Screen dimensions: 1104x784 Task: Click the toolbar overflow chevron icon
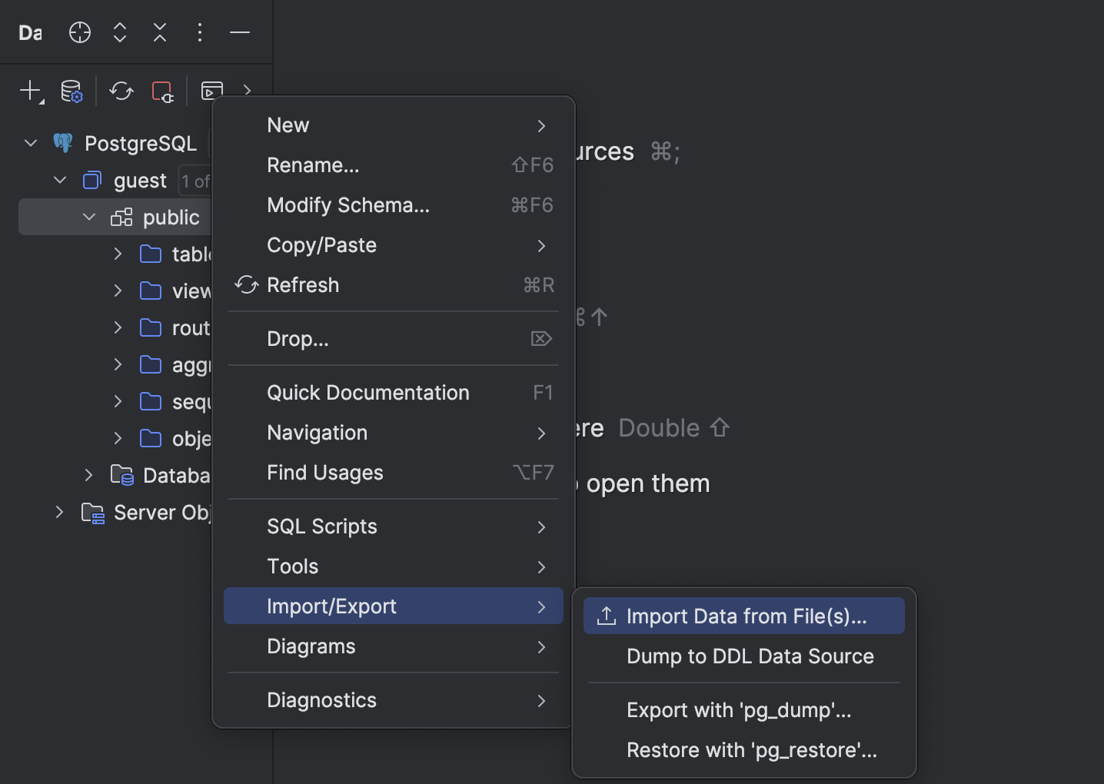point(247,91)
